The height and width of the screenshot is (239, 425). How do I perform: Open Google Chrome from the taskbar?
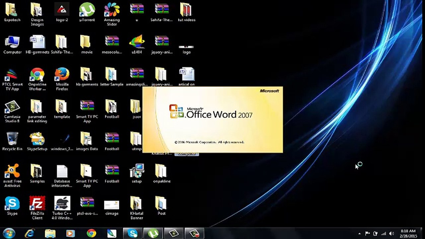[x=91, y=233]
